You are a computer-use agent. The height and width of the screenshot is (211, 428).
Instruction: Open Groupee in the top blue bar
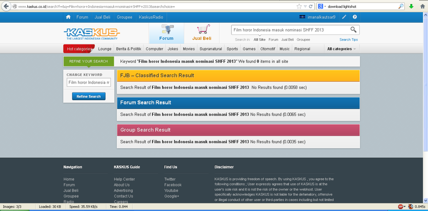125,17
